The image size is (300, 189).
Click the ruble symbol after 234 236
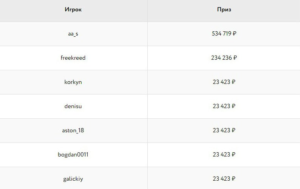pyautogui.click(x=235, y=58)
